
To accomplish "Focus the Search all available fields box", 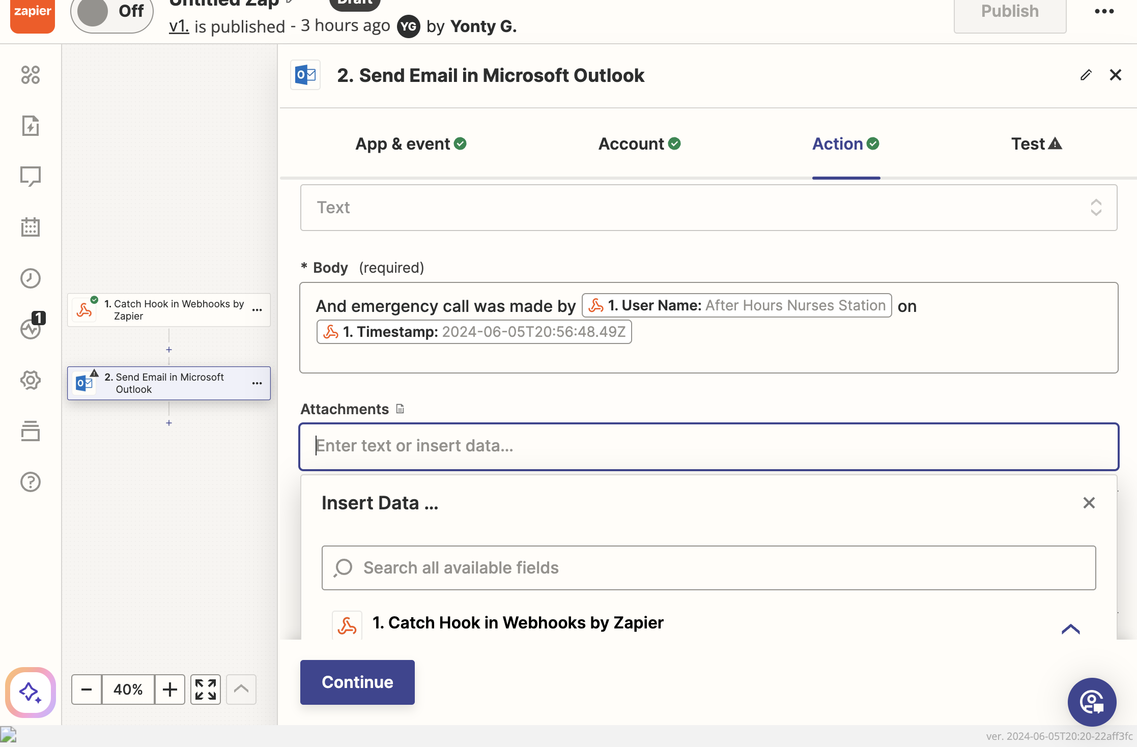I will tap(708, 568).
